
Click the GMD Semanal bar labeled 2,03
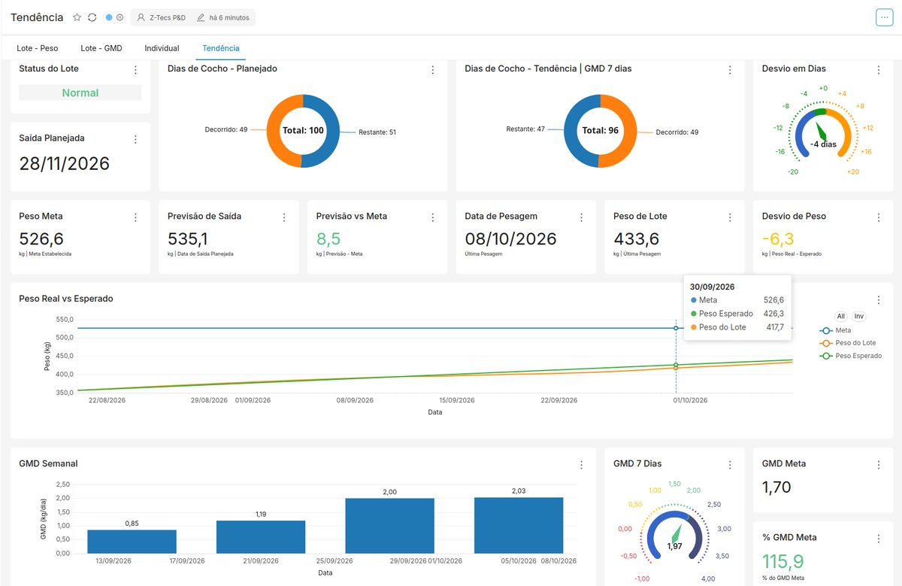click(x=519, y=525)
